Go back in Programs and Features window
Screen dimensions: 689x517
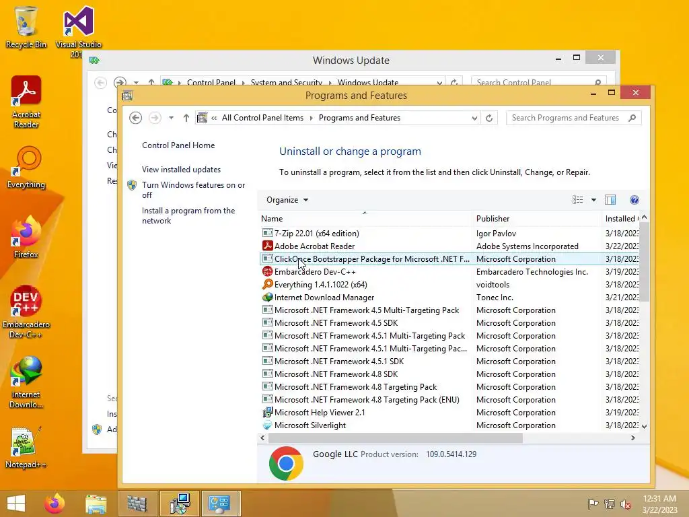coord(135,118)
